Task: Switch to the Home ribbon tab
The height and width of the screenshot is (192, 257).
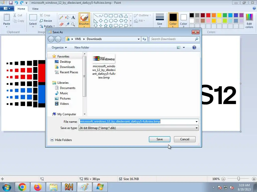Action: (21, 9)
